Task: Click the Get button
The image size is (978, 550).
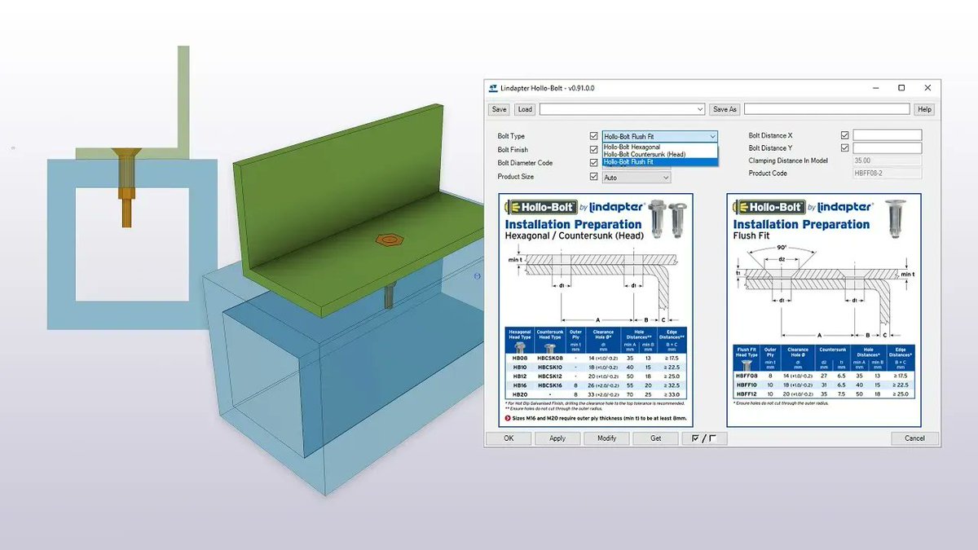Action: [x=655, y=438]
